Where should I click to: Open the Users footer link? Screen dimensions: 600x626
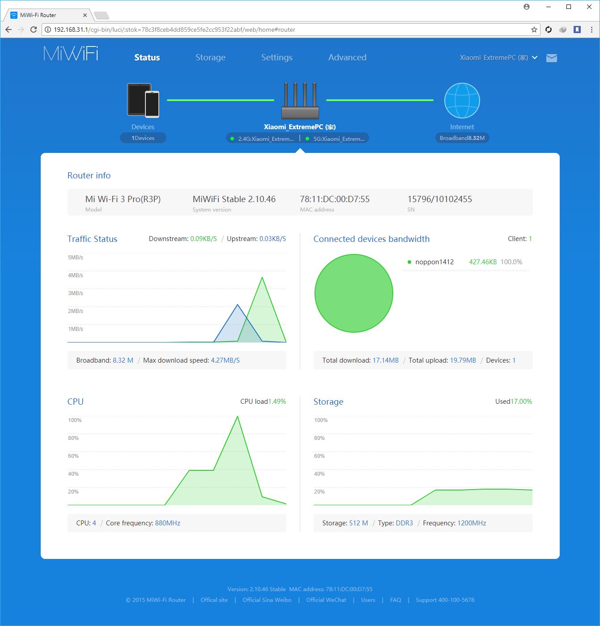[x=368, y=600]
